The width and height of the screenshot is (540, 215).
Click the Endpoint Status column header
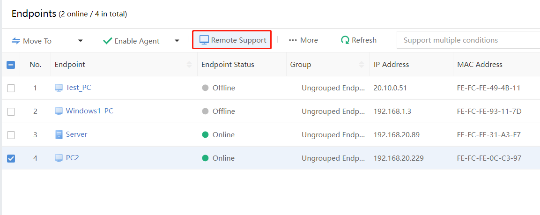point(228,65)
